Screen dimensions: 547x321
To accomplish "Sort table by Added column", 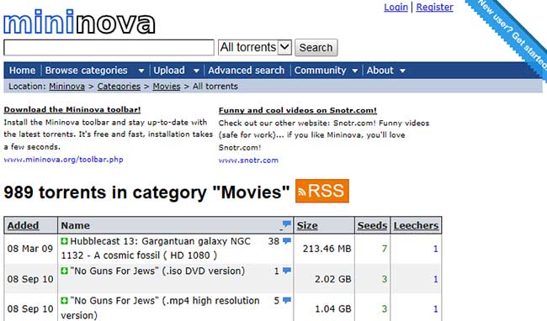I will pos(23,225).
